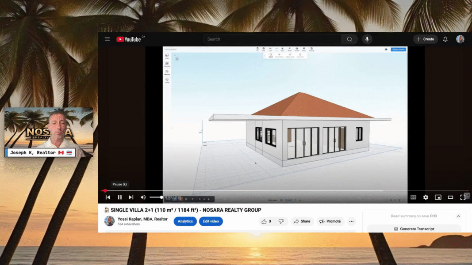Click the Edit video button
The image size is (472, 265).
211,221
